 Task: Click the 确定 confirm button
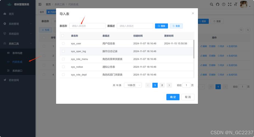tap(173, 97)
